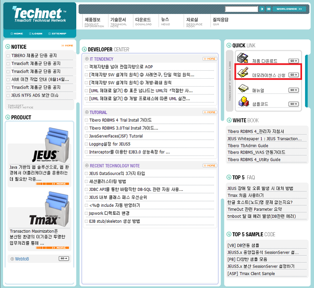314x288 pixels.
Task: Click single-arrow search button
Action: pyautogui.click(x=262, y=9)
